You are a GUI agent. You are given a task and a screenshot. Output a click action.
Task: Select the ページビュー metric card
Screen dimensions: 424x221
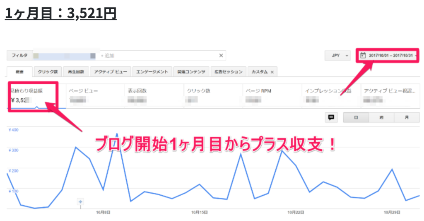point(94,95)
